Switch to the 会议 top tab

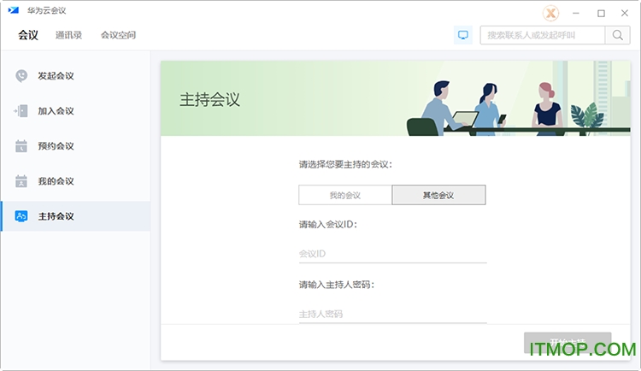(28, 35)
